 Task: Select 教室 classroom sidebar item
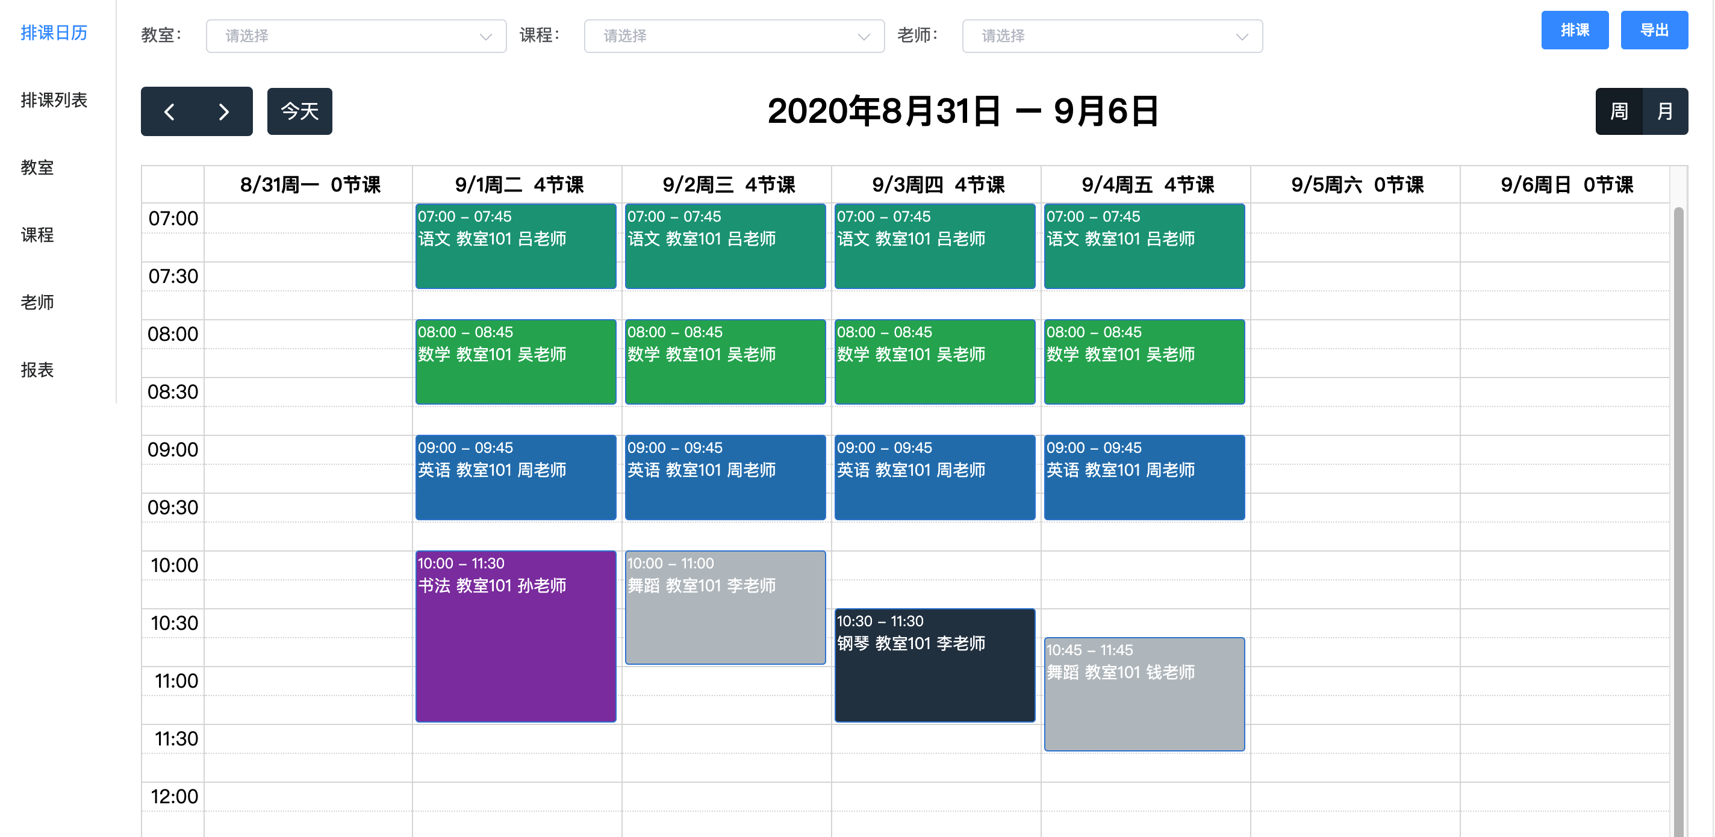coord(37,167)
